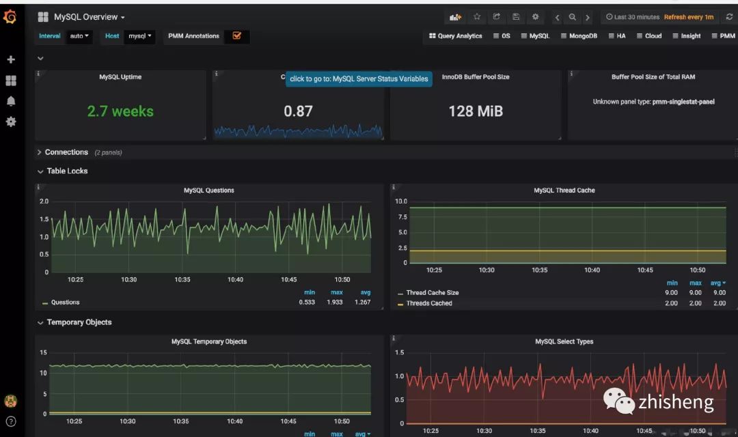Click the 128 MiB buffer pool value
This screenshot has width=738, height=437.
[x=476, y=111]
